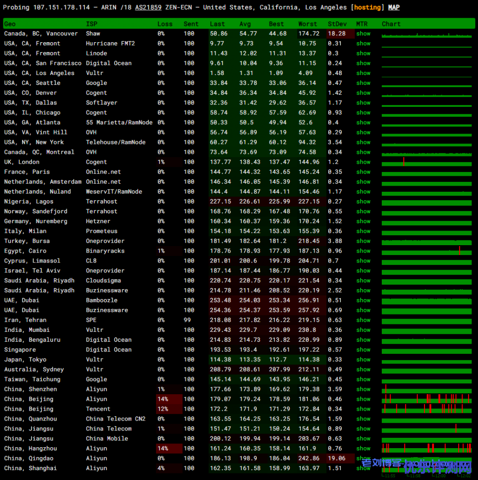Click the MAP link at top
Screen dimensions: 478x480
[x=394, y=7]
